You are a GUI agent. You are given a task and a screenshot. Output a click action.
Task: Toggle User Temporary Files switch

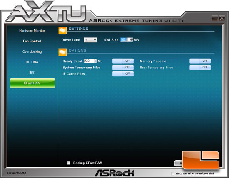tap(200, 67)
